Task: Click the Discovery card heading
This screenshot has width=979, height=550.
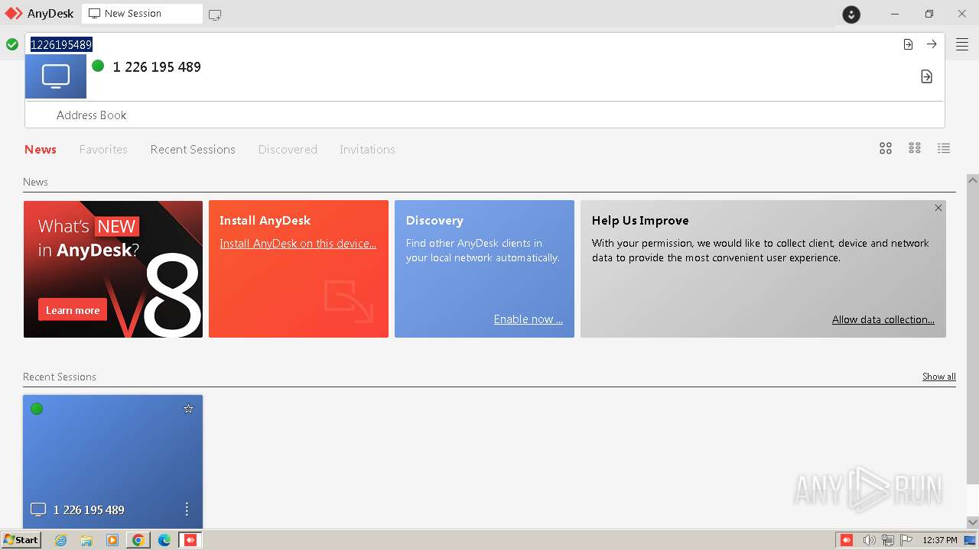Action: 434,221
